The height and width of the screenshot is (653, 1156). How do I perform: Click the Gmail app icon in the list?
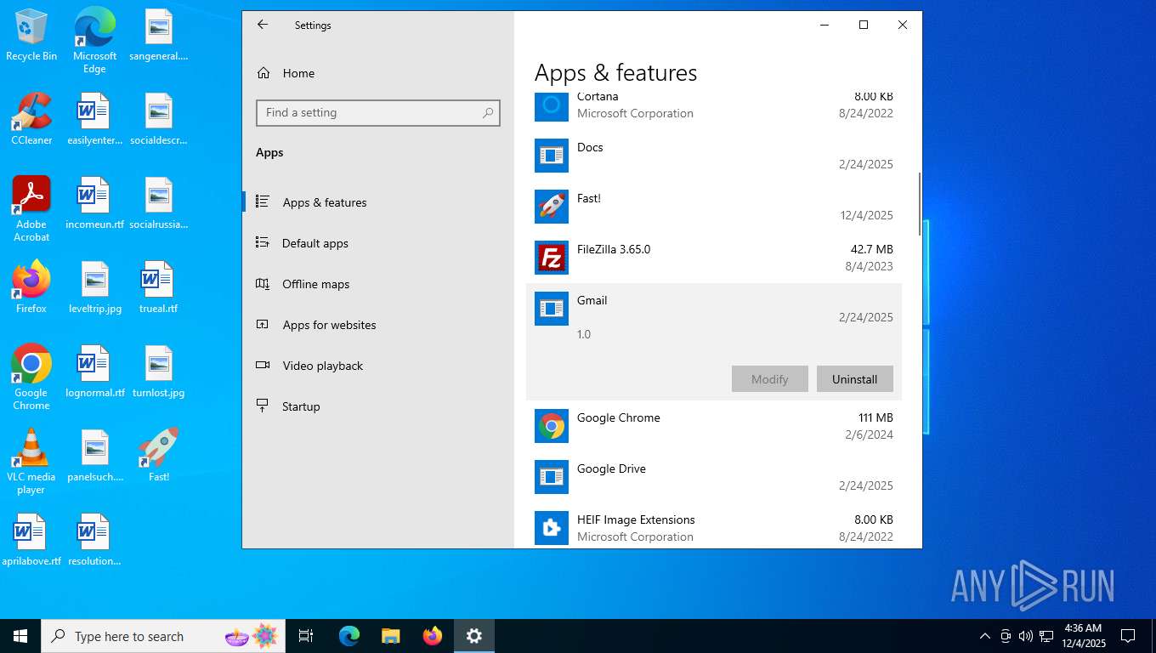pyautogui.click(x=552, y=309)
